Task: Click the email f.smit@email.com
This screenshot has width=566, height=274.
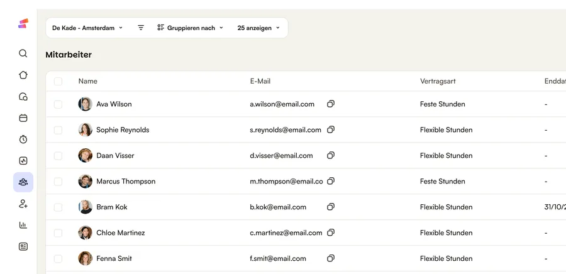Action: [x=278, y=258]
